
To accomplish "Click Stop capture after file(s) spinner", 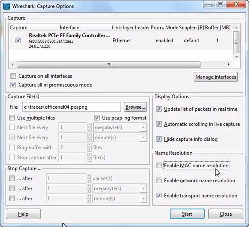I will (x=90, y=158).
